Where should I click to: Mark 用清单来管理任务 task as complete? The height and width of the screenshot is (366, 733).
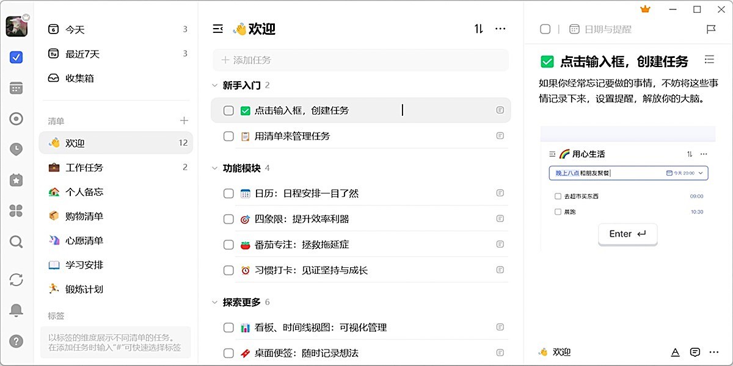(x=228, y=136)
